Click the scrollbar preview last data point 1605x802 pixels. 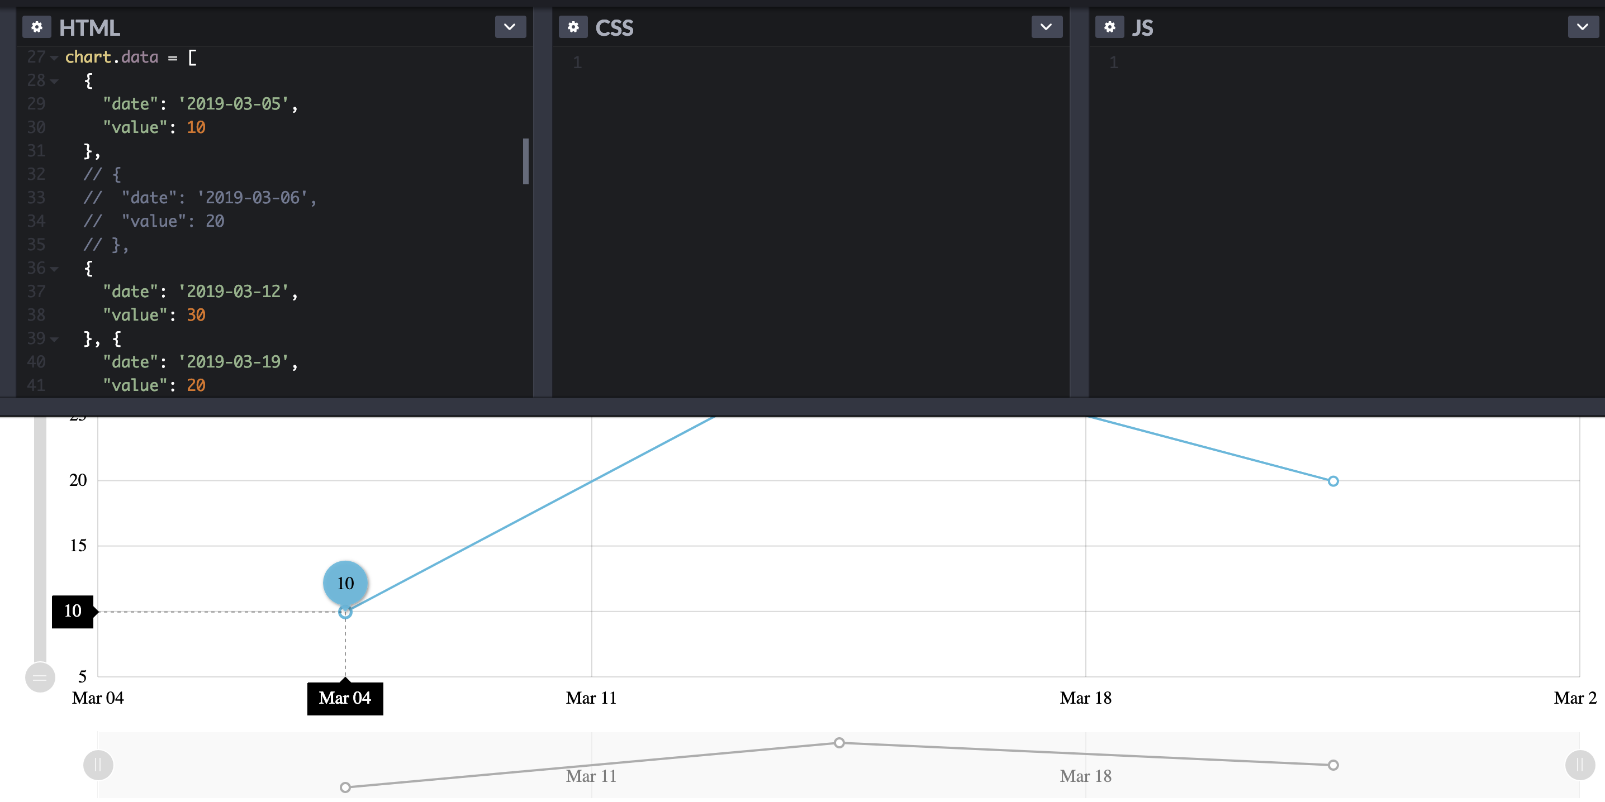[1333, 765]
